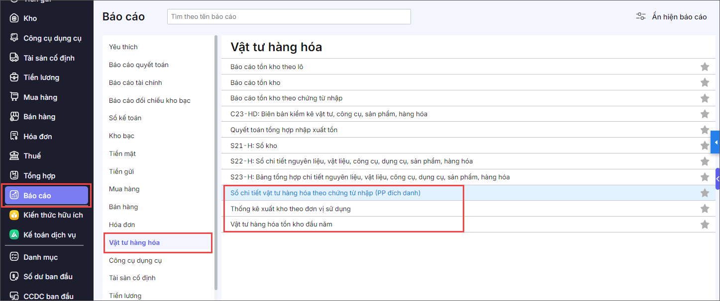This screenshot has width=720, height=301.
Task: Open Thống kê xuất kho theo đơn vị sử dụng
Action: pyautogui.click(x=291, y=209)
